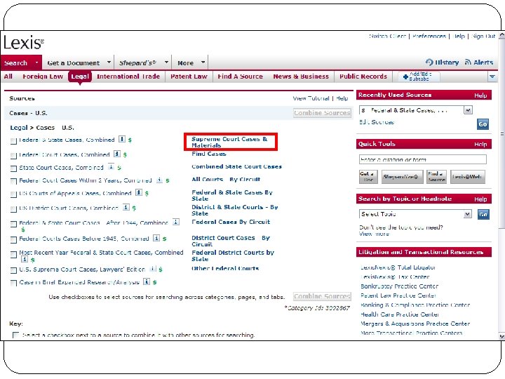Switch to Foreign Law tab
The image size is (505, 379).
click(x=43, y=77)
